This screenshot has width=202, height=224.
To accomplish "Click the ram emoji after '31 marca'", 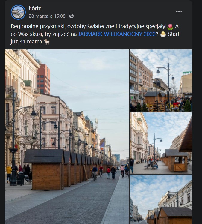I will tap(47, 42).
